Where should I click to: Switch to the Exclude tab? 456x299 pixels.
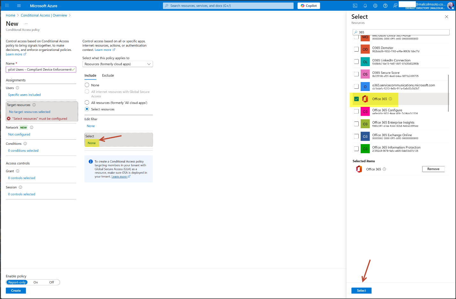coord(108,75)
